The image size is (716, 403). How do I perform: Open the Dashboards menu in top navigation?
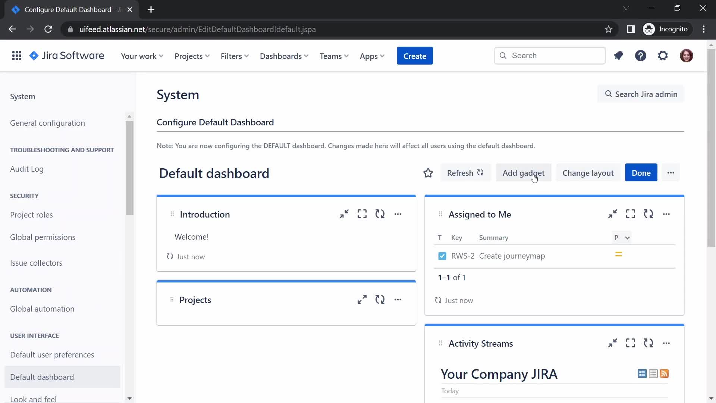(x=284, y=56)
